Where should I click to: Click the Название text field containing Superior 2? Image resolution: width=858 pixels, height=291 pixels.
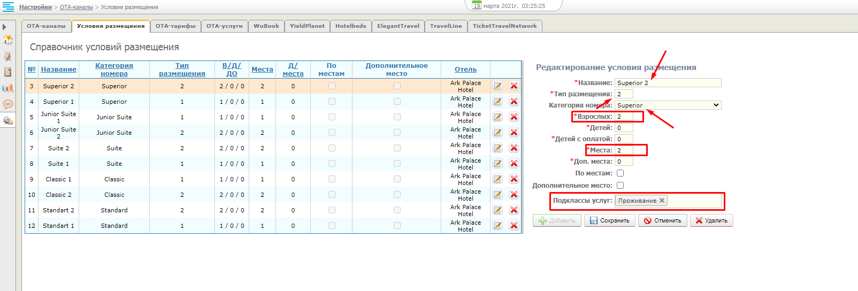[668, 83]
